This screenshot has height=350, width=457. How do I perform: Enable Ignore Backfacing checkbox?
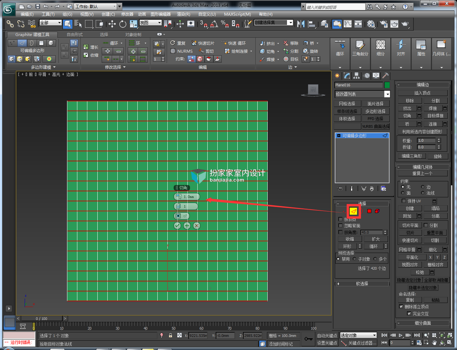(x=340, y=226)
